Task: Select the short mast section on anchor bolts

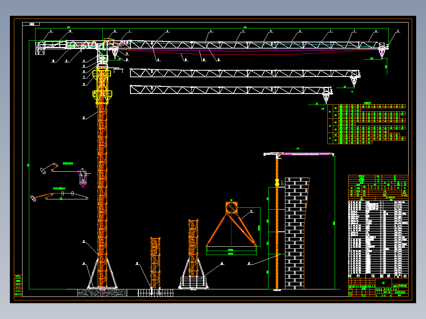Action: pyautogui.click(x=155, y=263)
